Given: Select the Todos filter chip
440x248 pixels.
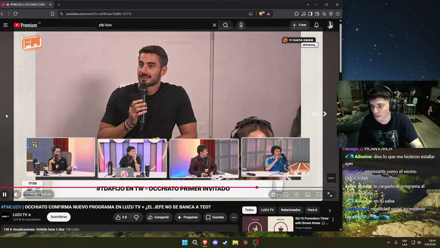Looking at the screenshot, I should pyautogui.click(x=250, y=210).
